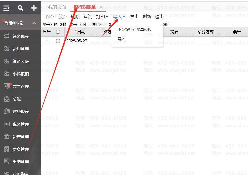Go to 总账 ledger icon
The image size is (248, 175).
click(x=7, y=99)
